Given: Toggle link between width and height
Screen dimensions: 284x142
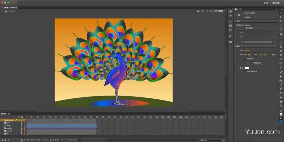Looking at the screenshot, I should coord(256,55).
